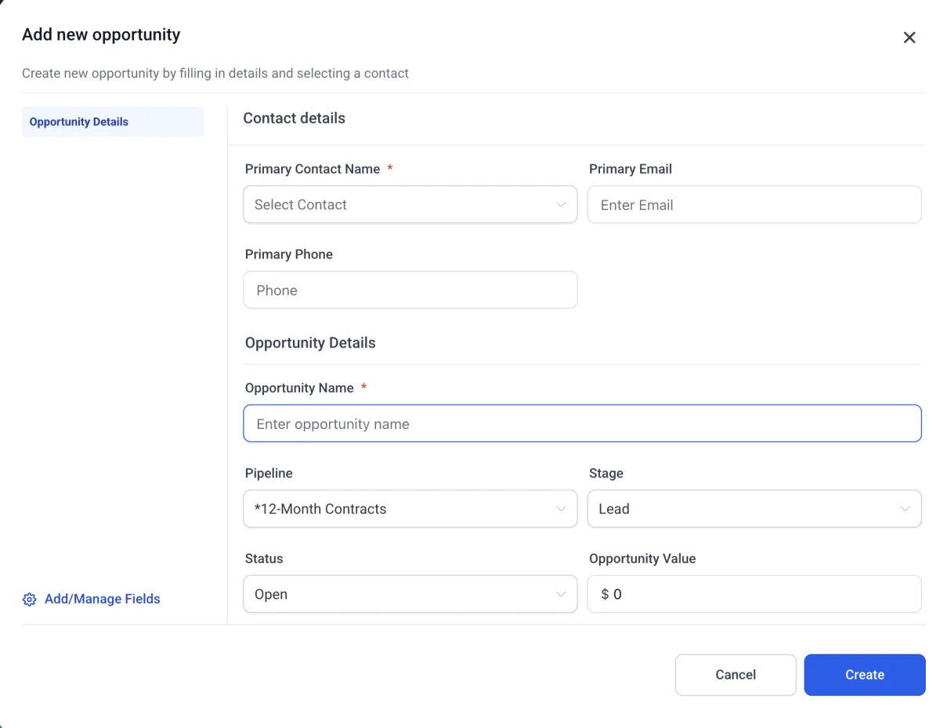This screenshot has height=728, width=940.
Task: Focus the Enter Email input field
Action: click(x=754, y=205)
